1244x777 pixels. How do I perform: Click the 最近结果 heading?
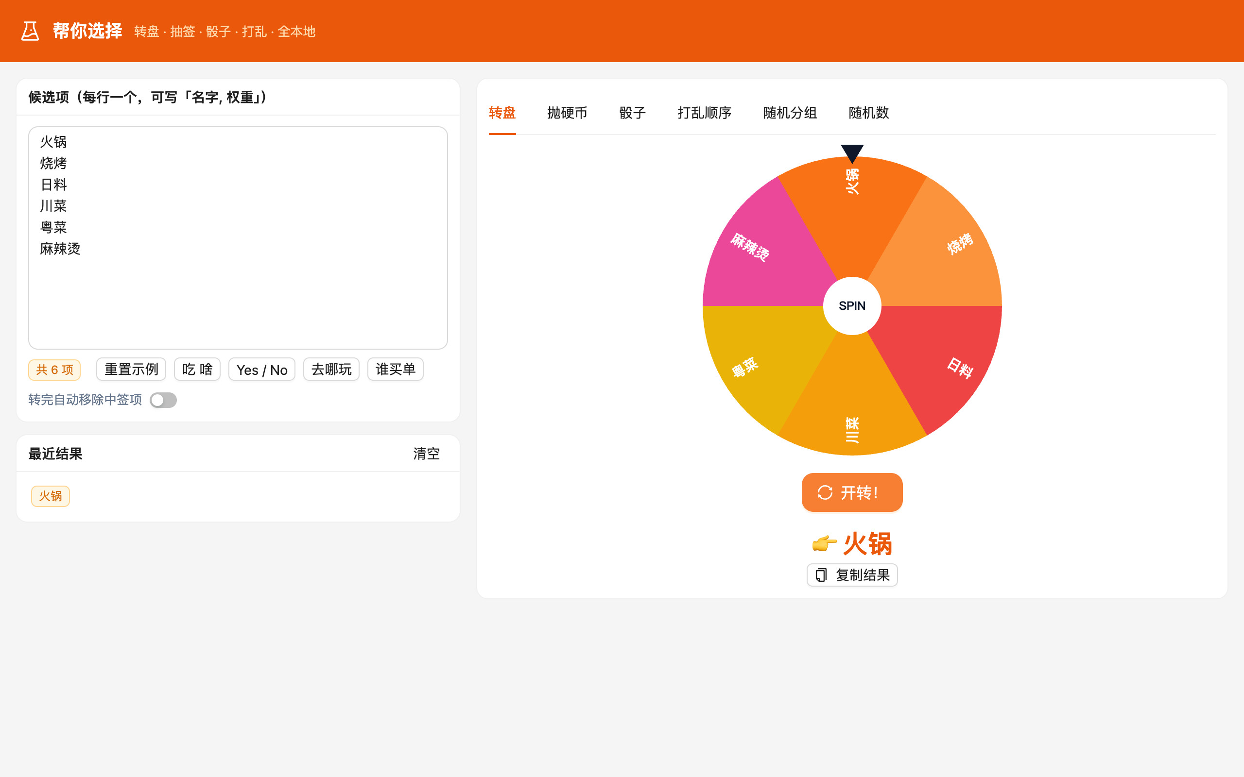click(55, 454)
